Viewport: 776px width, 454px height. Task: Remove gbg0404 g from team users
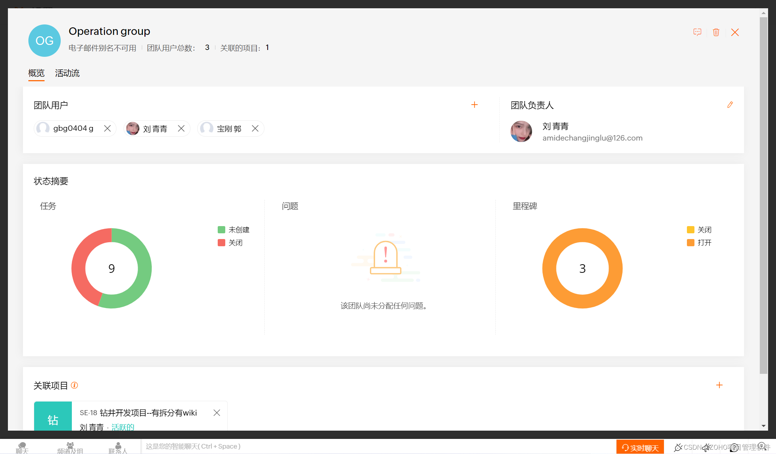[x=108, y=129]
